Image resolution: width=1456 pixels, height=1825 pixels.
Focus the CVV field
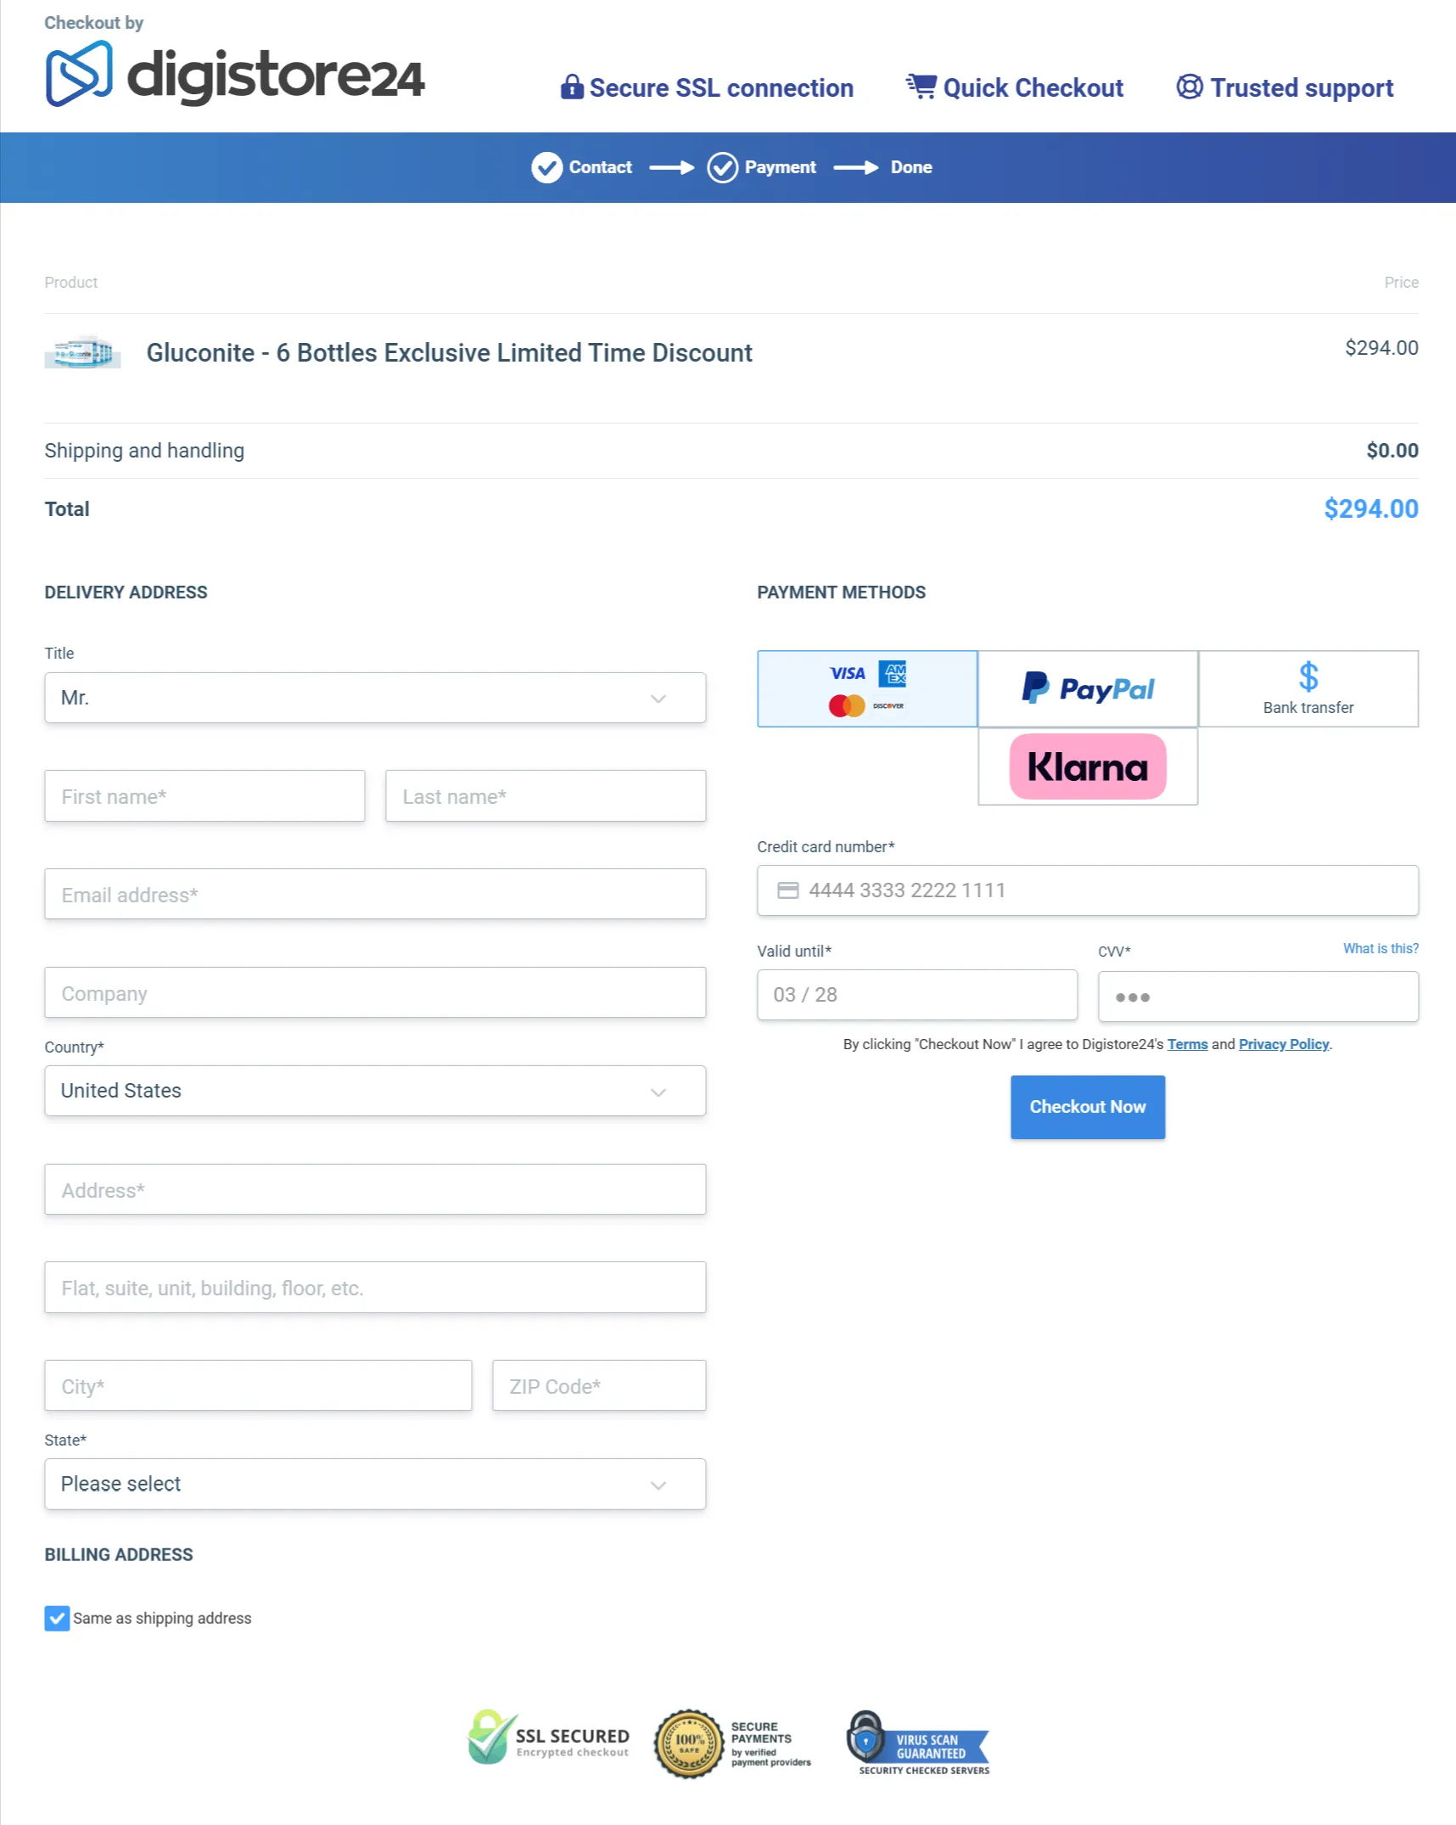point(1258,997)
